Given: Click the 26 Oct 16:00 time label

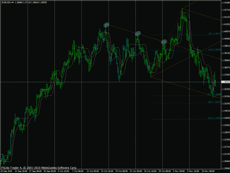Looking at the screenshot, I should pyautogui.click(x=150, y=171).
